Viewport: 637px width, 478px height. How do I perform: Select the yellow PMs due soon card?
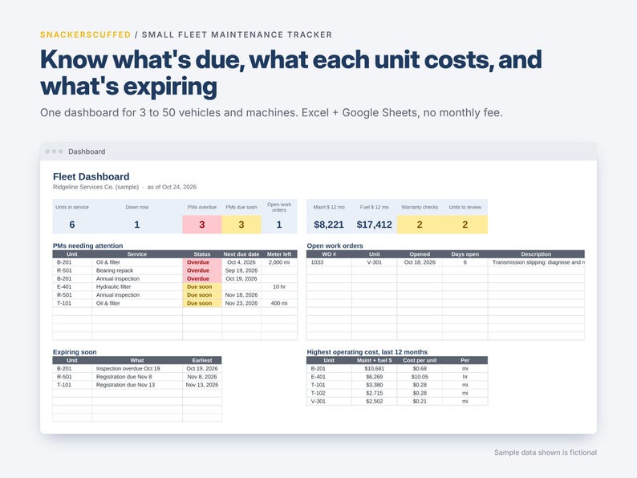pyautogui.click(x=241, y=225)
